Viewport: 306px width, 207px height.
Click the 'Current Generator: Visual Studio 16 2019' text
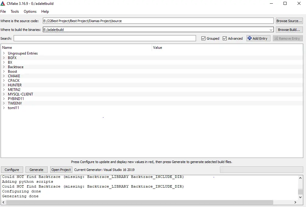click(105, 170)
